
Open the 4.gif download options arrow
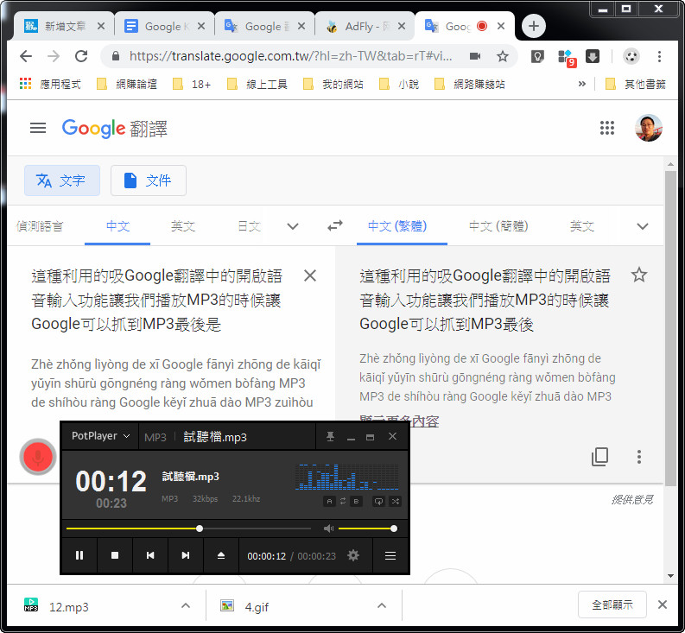[x=382, y=605]
